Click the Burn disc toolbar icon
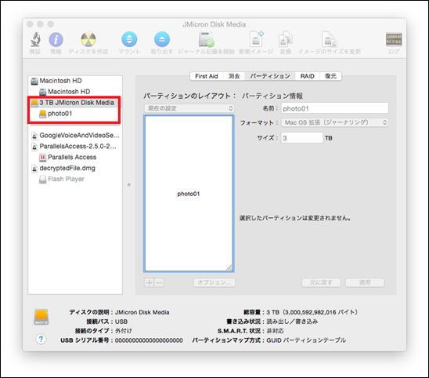The height and width of the screenshot is (378, 429). 88,39
